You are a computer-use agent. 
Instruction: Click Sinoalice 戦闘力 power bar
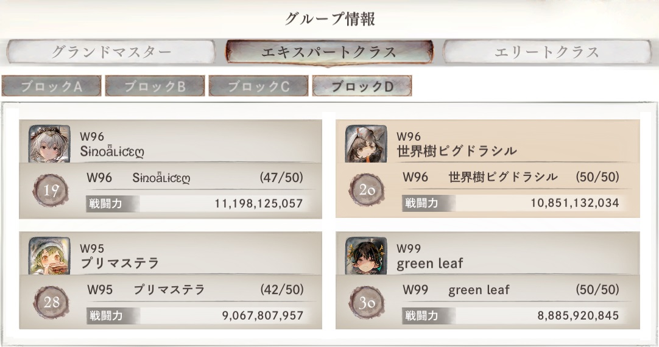coord(195,203)
